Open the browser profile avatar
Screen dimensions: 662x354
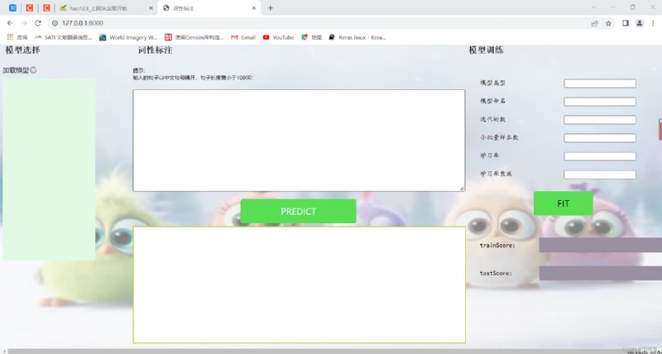point(640,23)
